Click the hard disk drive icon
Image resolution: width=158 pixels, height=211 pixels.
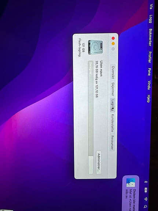coord(96,47)
